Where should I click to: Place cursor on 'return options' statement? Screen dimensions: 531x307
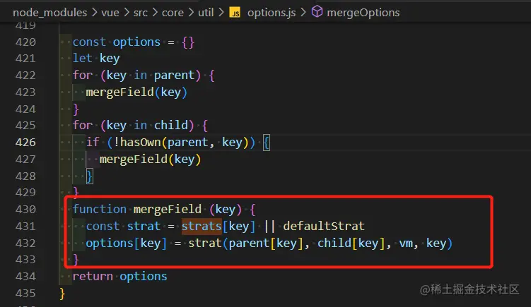(119, 276)
